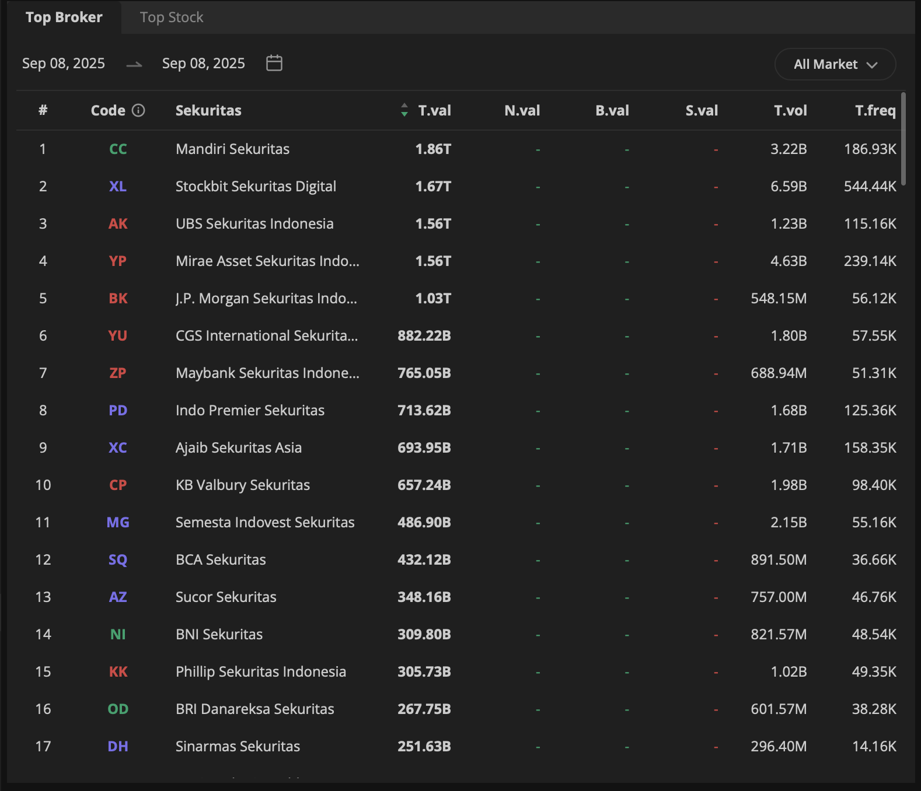Click the end date field
921x791 pixels.
(x=203, y=64)
